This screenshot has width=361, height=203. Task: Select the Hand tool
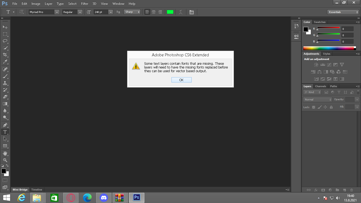tap(5, 153)
